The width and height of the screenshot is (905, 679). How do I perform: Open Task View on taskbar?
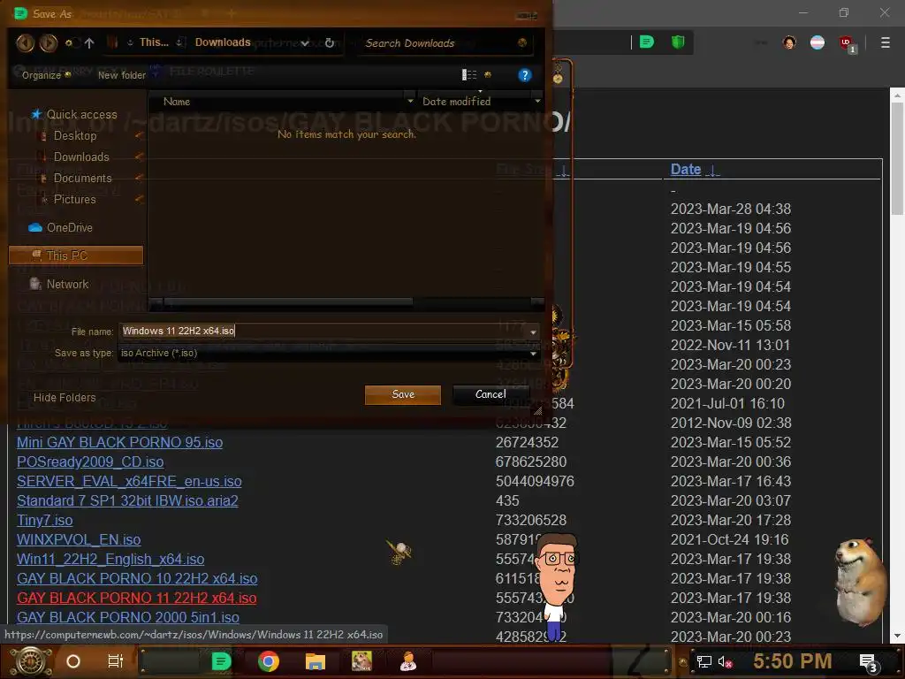(116, 661)
